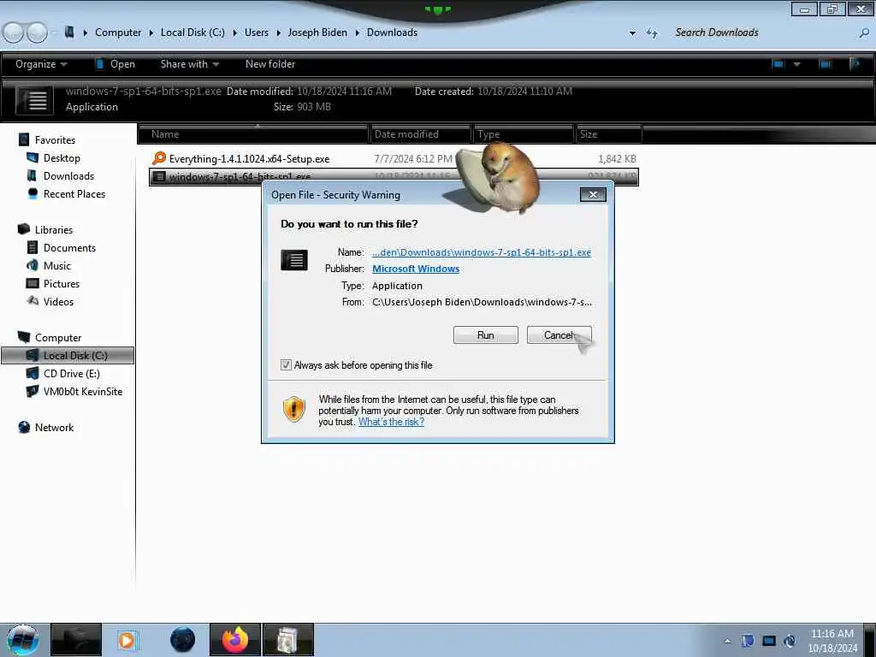Launch Windows Media Player from the taskbar
The width and height of the screenshot is (876, 657).
coord(127,640)
